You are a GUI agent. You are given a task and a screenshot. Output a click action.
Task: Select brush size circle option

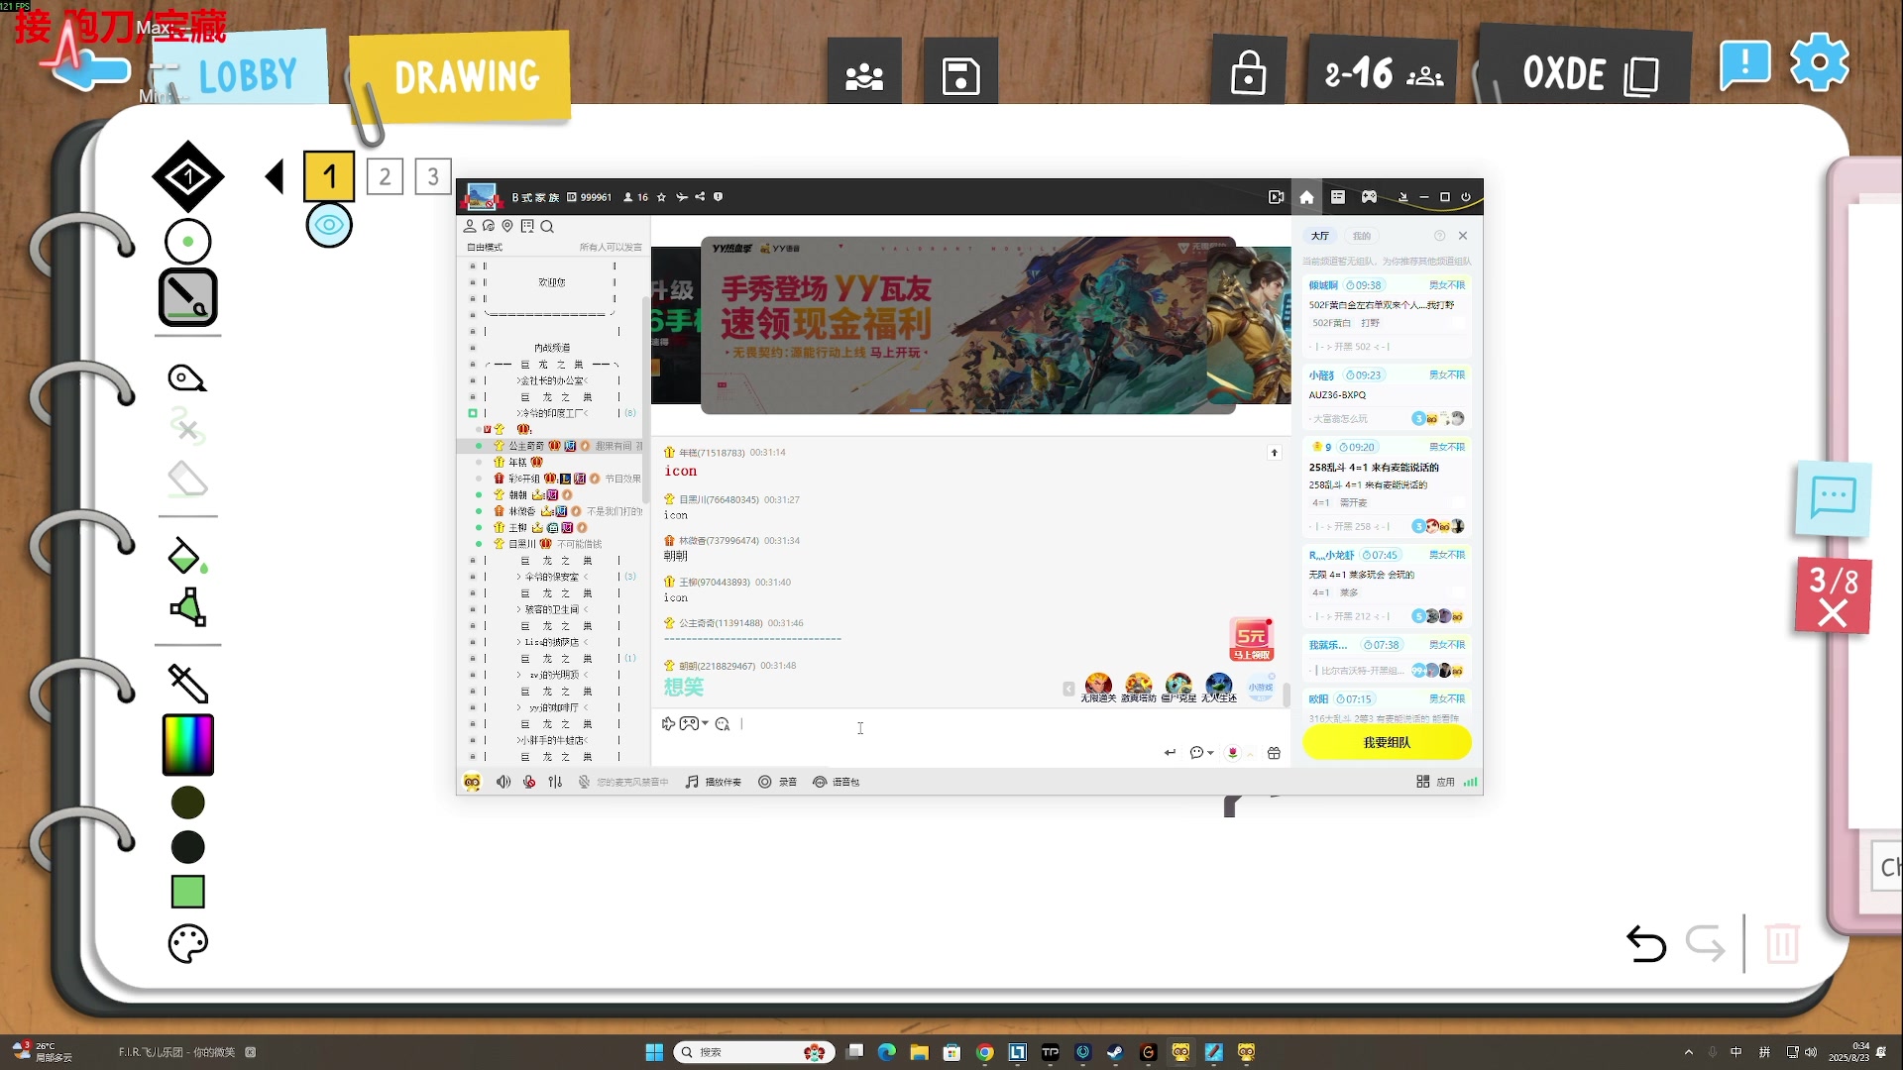(187, 242)
